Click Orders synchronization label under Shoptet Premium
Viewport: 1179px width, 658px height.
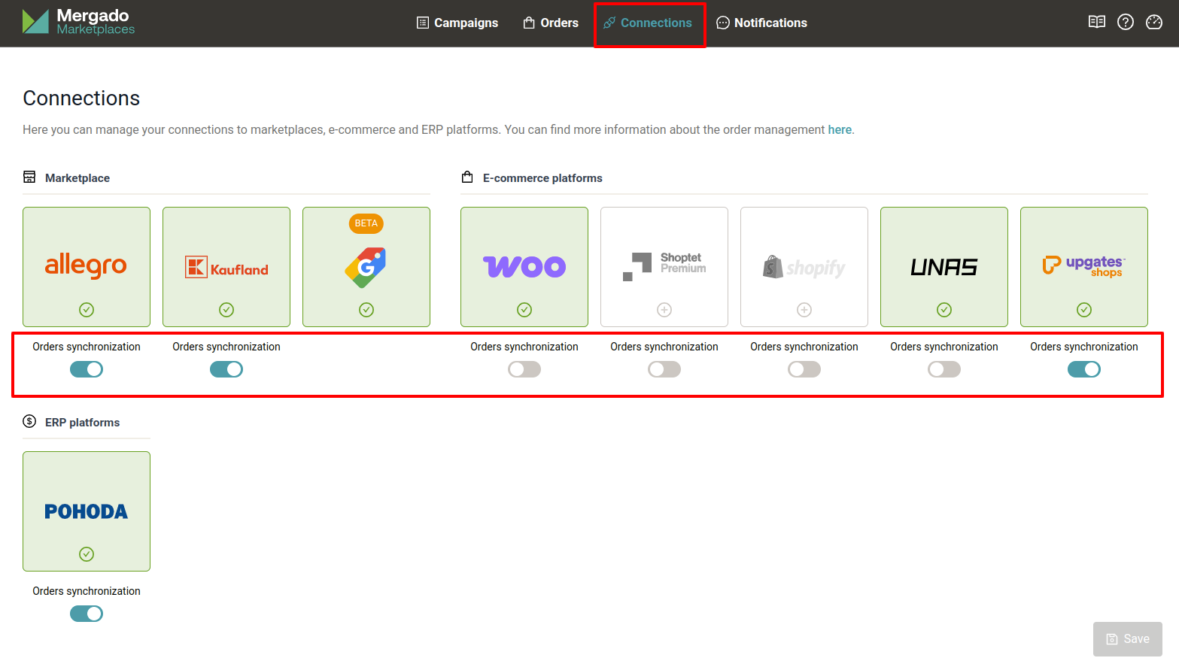(x=664, y=347)
